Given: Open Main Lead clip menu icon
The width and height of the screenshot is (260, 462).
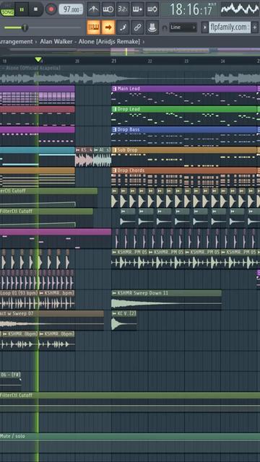Looking at the screenshot, I should click(114, 89).
